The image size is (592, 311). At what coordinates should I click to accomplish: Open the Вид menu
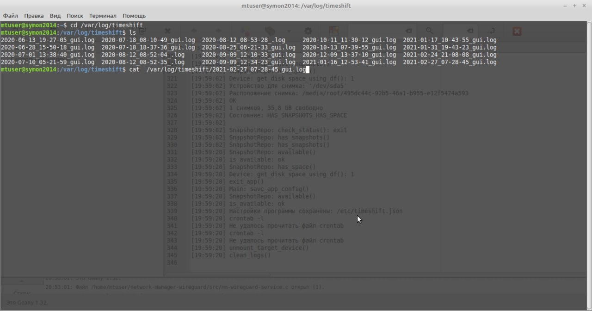tap(55, 16)
